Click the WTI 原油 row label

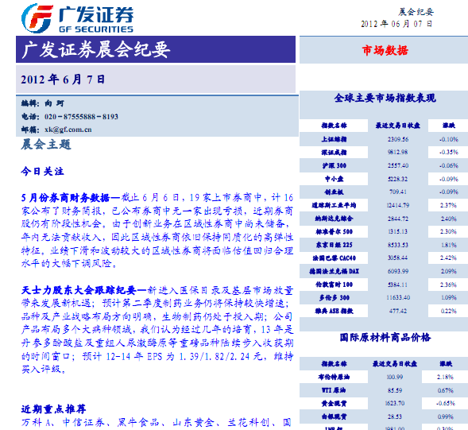click(334, 390)
